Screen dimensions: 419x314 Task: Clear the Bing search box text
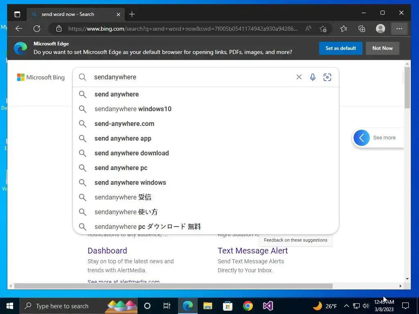pos(299,77)
